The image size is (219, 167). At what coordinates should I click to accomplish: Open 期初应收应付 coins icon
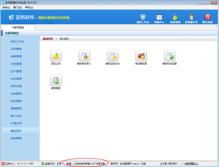pos(113,56)
